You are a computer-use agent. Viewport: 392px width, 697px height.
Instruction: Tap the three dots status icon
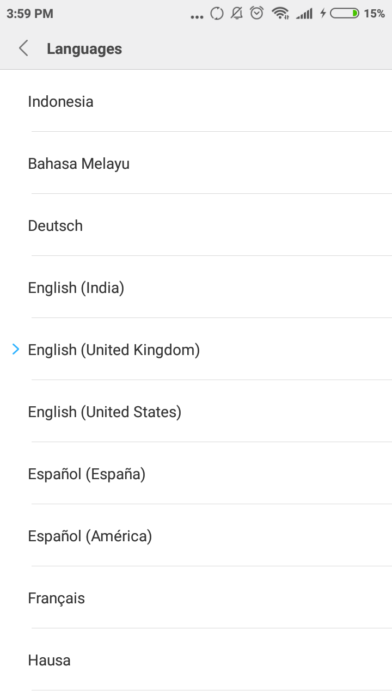click(x=197, y=17)
